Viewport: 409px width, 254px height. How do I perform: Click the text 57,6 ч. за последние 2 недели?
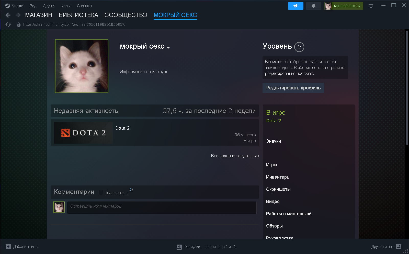point(209,111)
